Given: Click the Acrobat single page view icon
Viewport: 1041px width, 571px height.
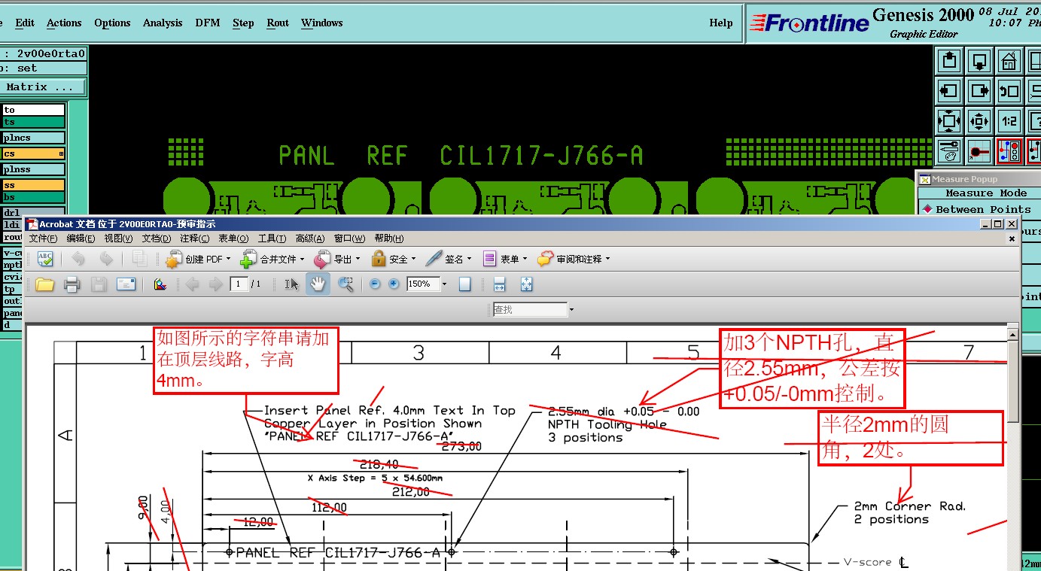Looking at the screenshot, I should point(465,284).
